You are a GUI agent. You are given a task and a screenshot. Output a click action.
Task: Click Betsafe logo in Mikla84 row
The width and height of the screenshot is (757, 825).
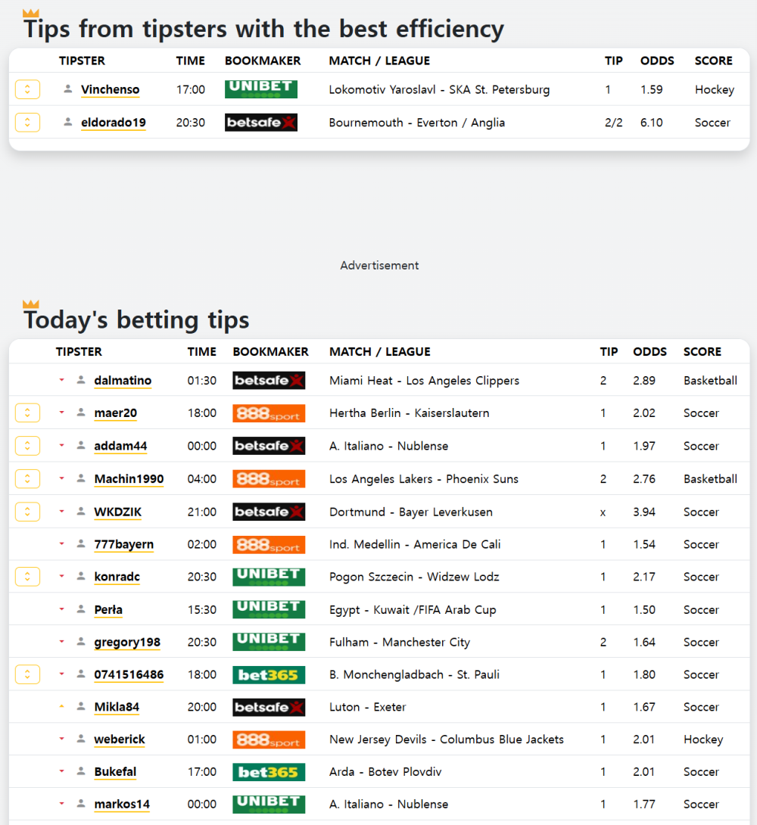269,707
